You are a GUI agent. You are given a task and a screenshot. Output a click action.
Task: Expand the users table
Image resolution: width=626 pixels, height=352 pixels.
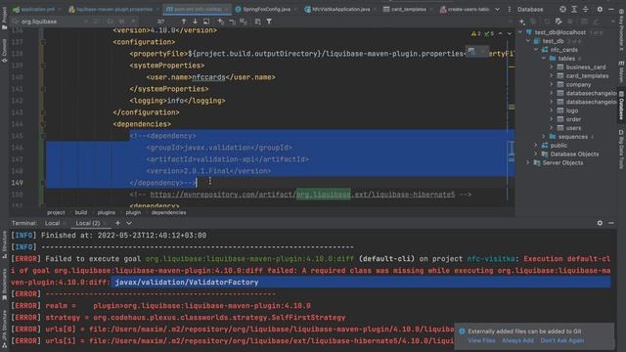coord(552,128)
